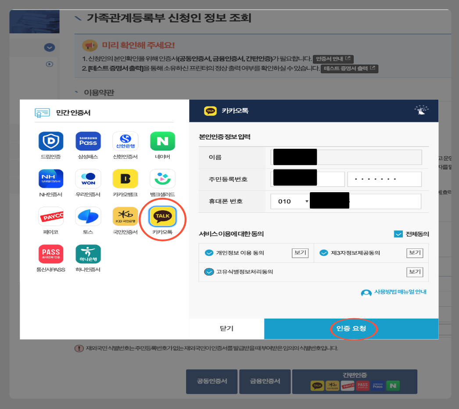The width and height of the screenshot is (459, 409).
Task: Toggle 고유식별정보처리동의 checkbox
Action: [x=209, y=272]
